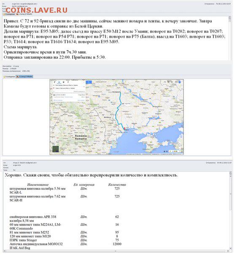Open the Сообщение tab of the top email

click(x=9, y=14)
